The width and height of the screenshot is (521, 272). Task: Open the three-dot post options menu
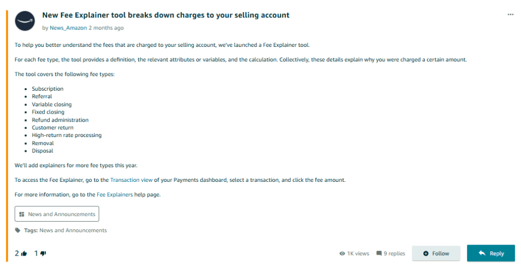(x=510, y=15)
